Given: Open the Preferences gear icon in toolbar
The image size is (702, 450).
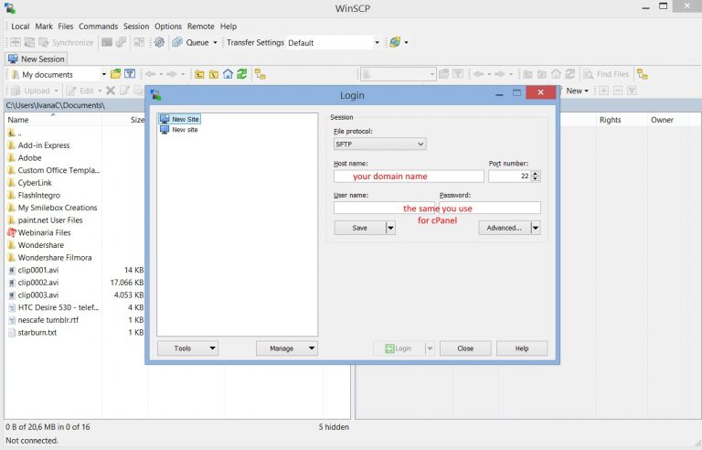Looking at the screenshot, I should 160,42.
